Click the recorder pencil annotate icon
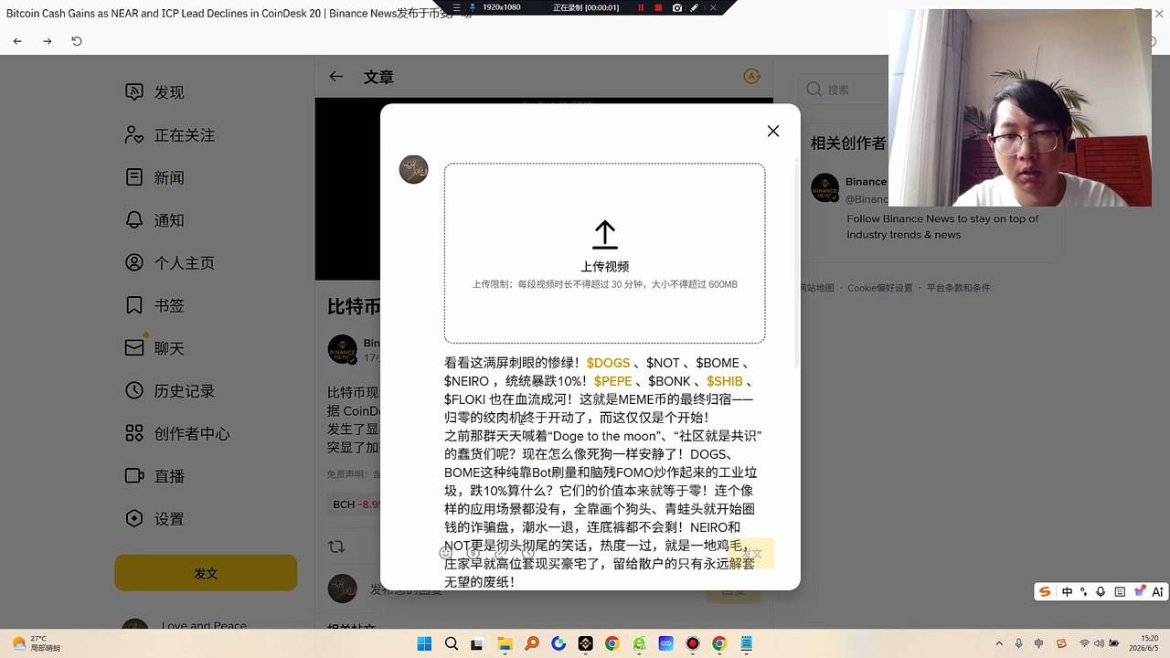The height and width of the screenshot is (658, 1170). 695,7
